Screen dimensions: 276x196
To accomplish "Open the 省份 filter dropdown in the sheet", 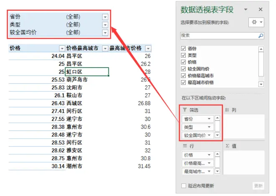I will click(x=105, y=17).
